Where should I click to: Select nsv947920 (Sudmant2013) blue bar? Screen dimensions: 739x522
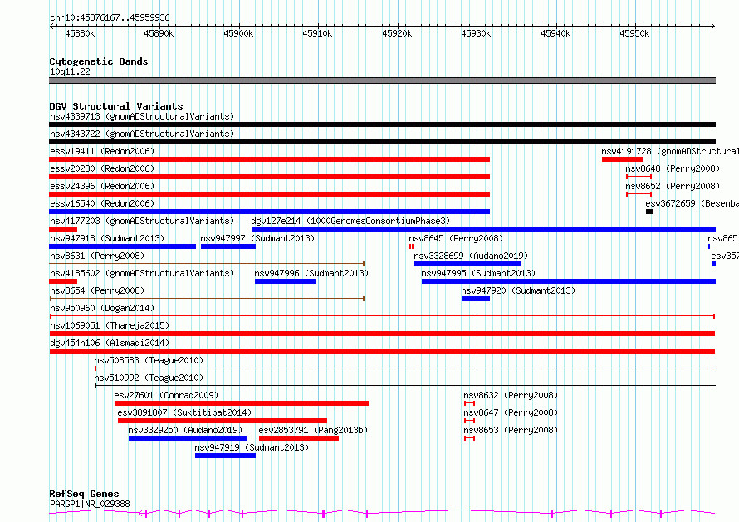476,299
